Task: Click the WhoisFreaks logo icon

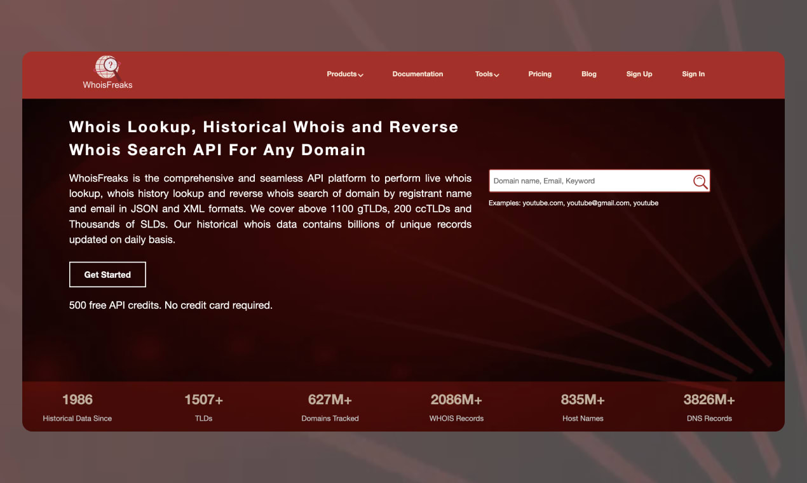Action: click(107, 65)
